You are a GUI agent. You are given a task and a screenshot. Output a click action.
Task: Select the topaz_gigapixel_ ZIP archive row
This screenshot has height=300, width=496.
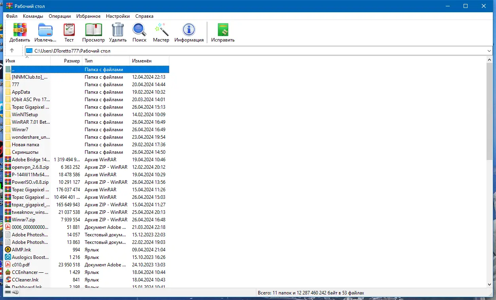click(87, 205)
